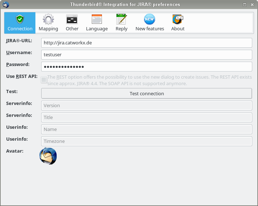Close the preferences dialog window
Screen dimensions: 258x206
252,5
